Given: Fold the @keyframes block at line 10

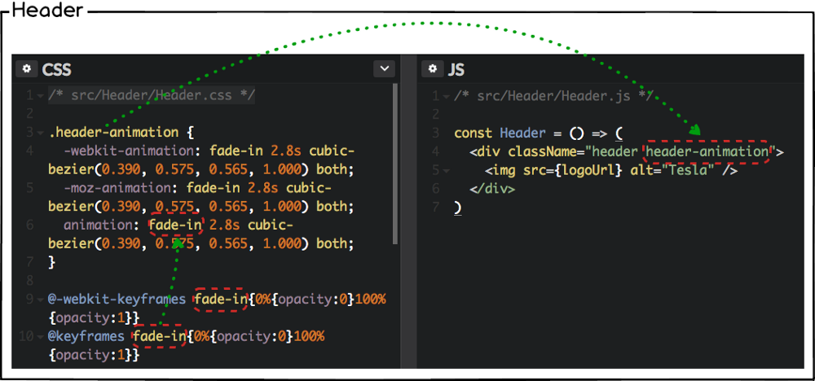Looking at the screenshot, I should pos(40,337).
